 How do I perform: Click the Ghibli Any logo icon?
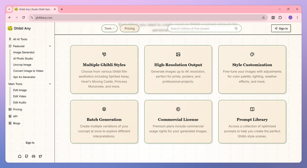coord(10,28)
